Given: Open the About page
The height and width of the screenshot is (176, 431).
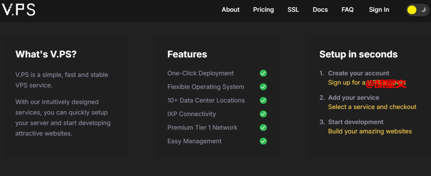Looking at the screenshot, I should pyautogui.click(x=230, y=10).
